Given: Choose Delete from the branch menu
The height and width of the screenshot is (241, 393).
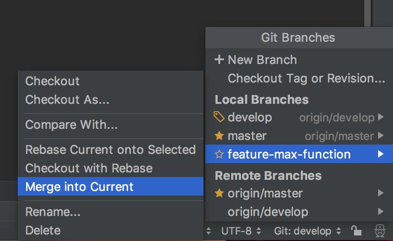Looking at the screenshot, I should [x=111, y=230].
